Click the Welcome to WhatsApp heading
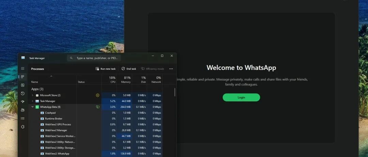The width and height of the screenshot is (368, 157). tap(241, 68)
